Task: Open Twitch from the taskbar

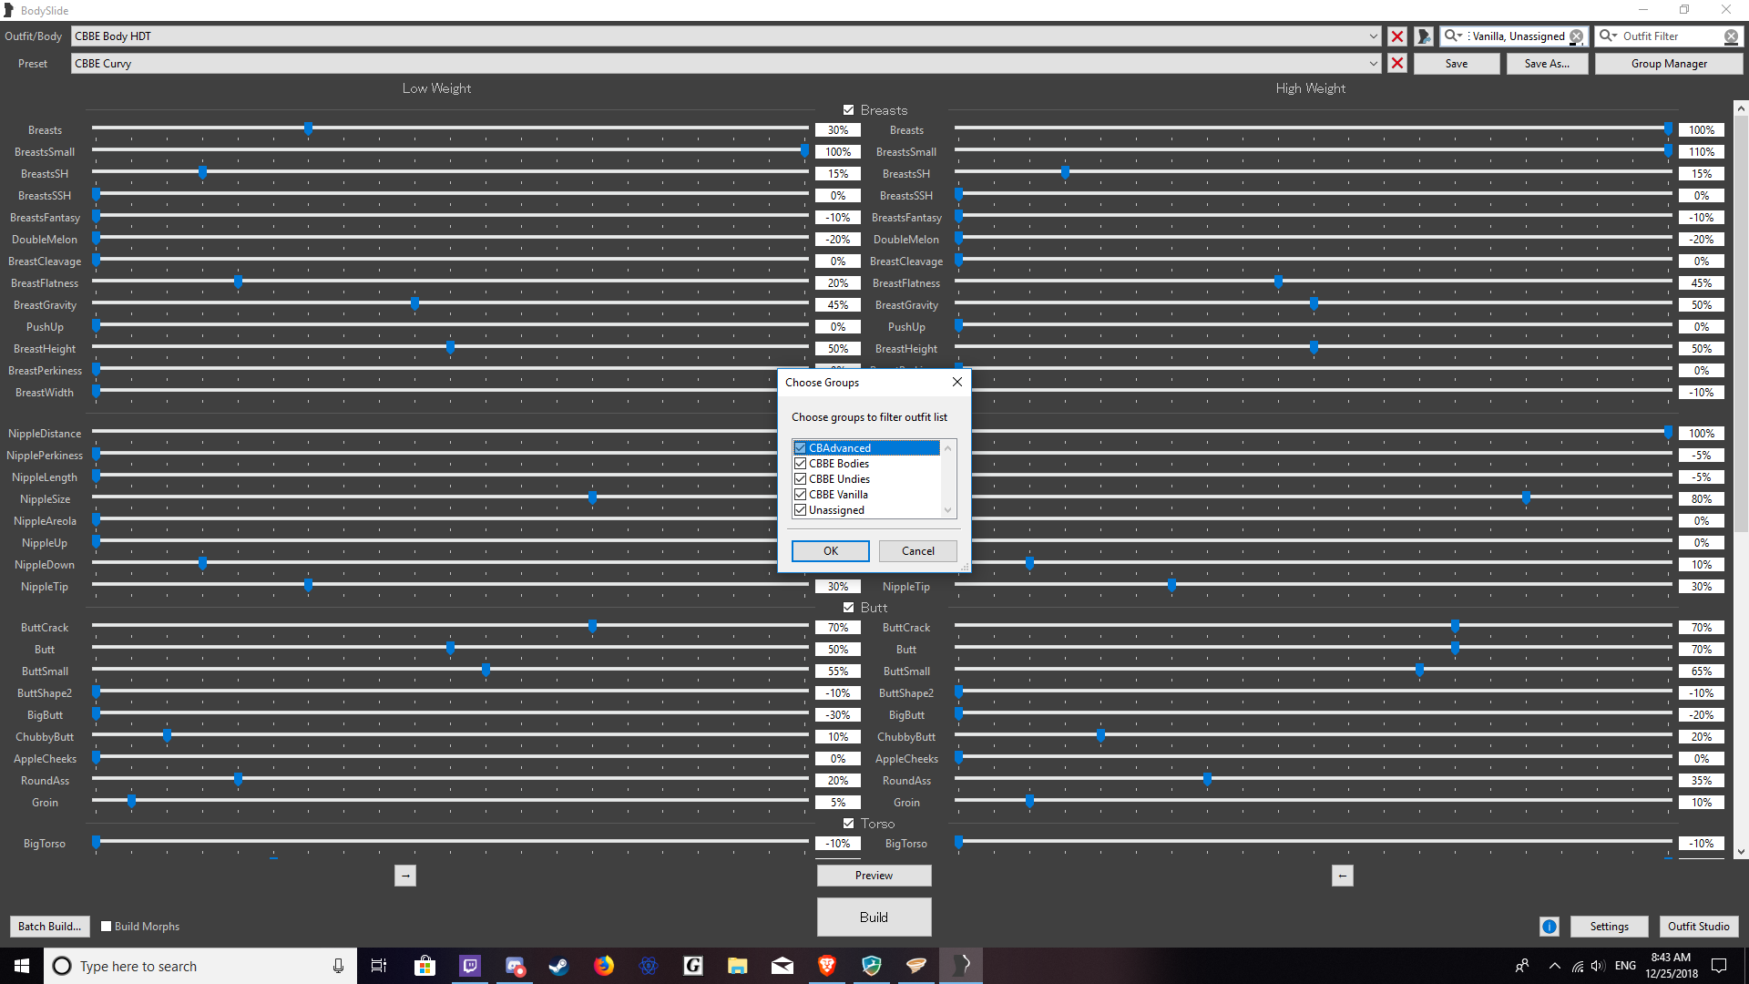Action: coord(470,966)
